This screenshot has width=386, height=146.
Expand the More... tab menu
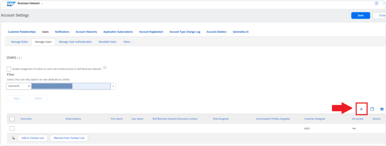coord(128,42)
